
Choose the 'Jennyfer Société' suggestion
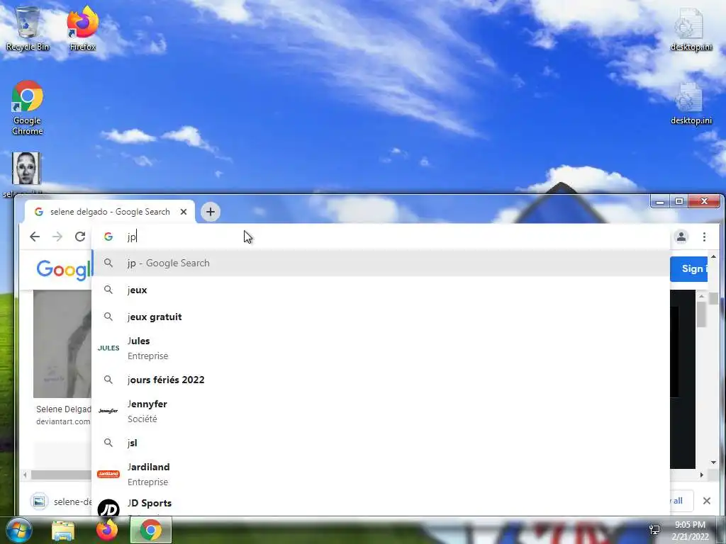[381, 412]
